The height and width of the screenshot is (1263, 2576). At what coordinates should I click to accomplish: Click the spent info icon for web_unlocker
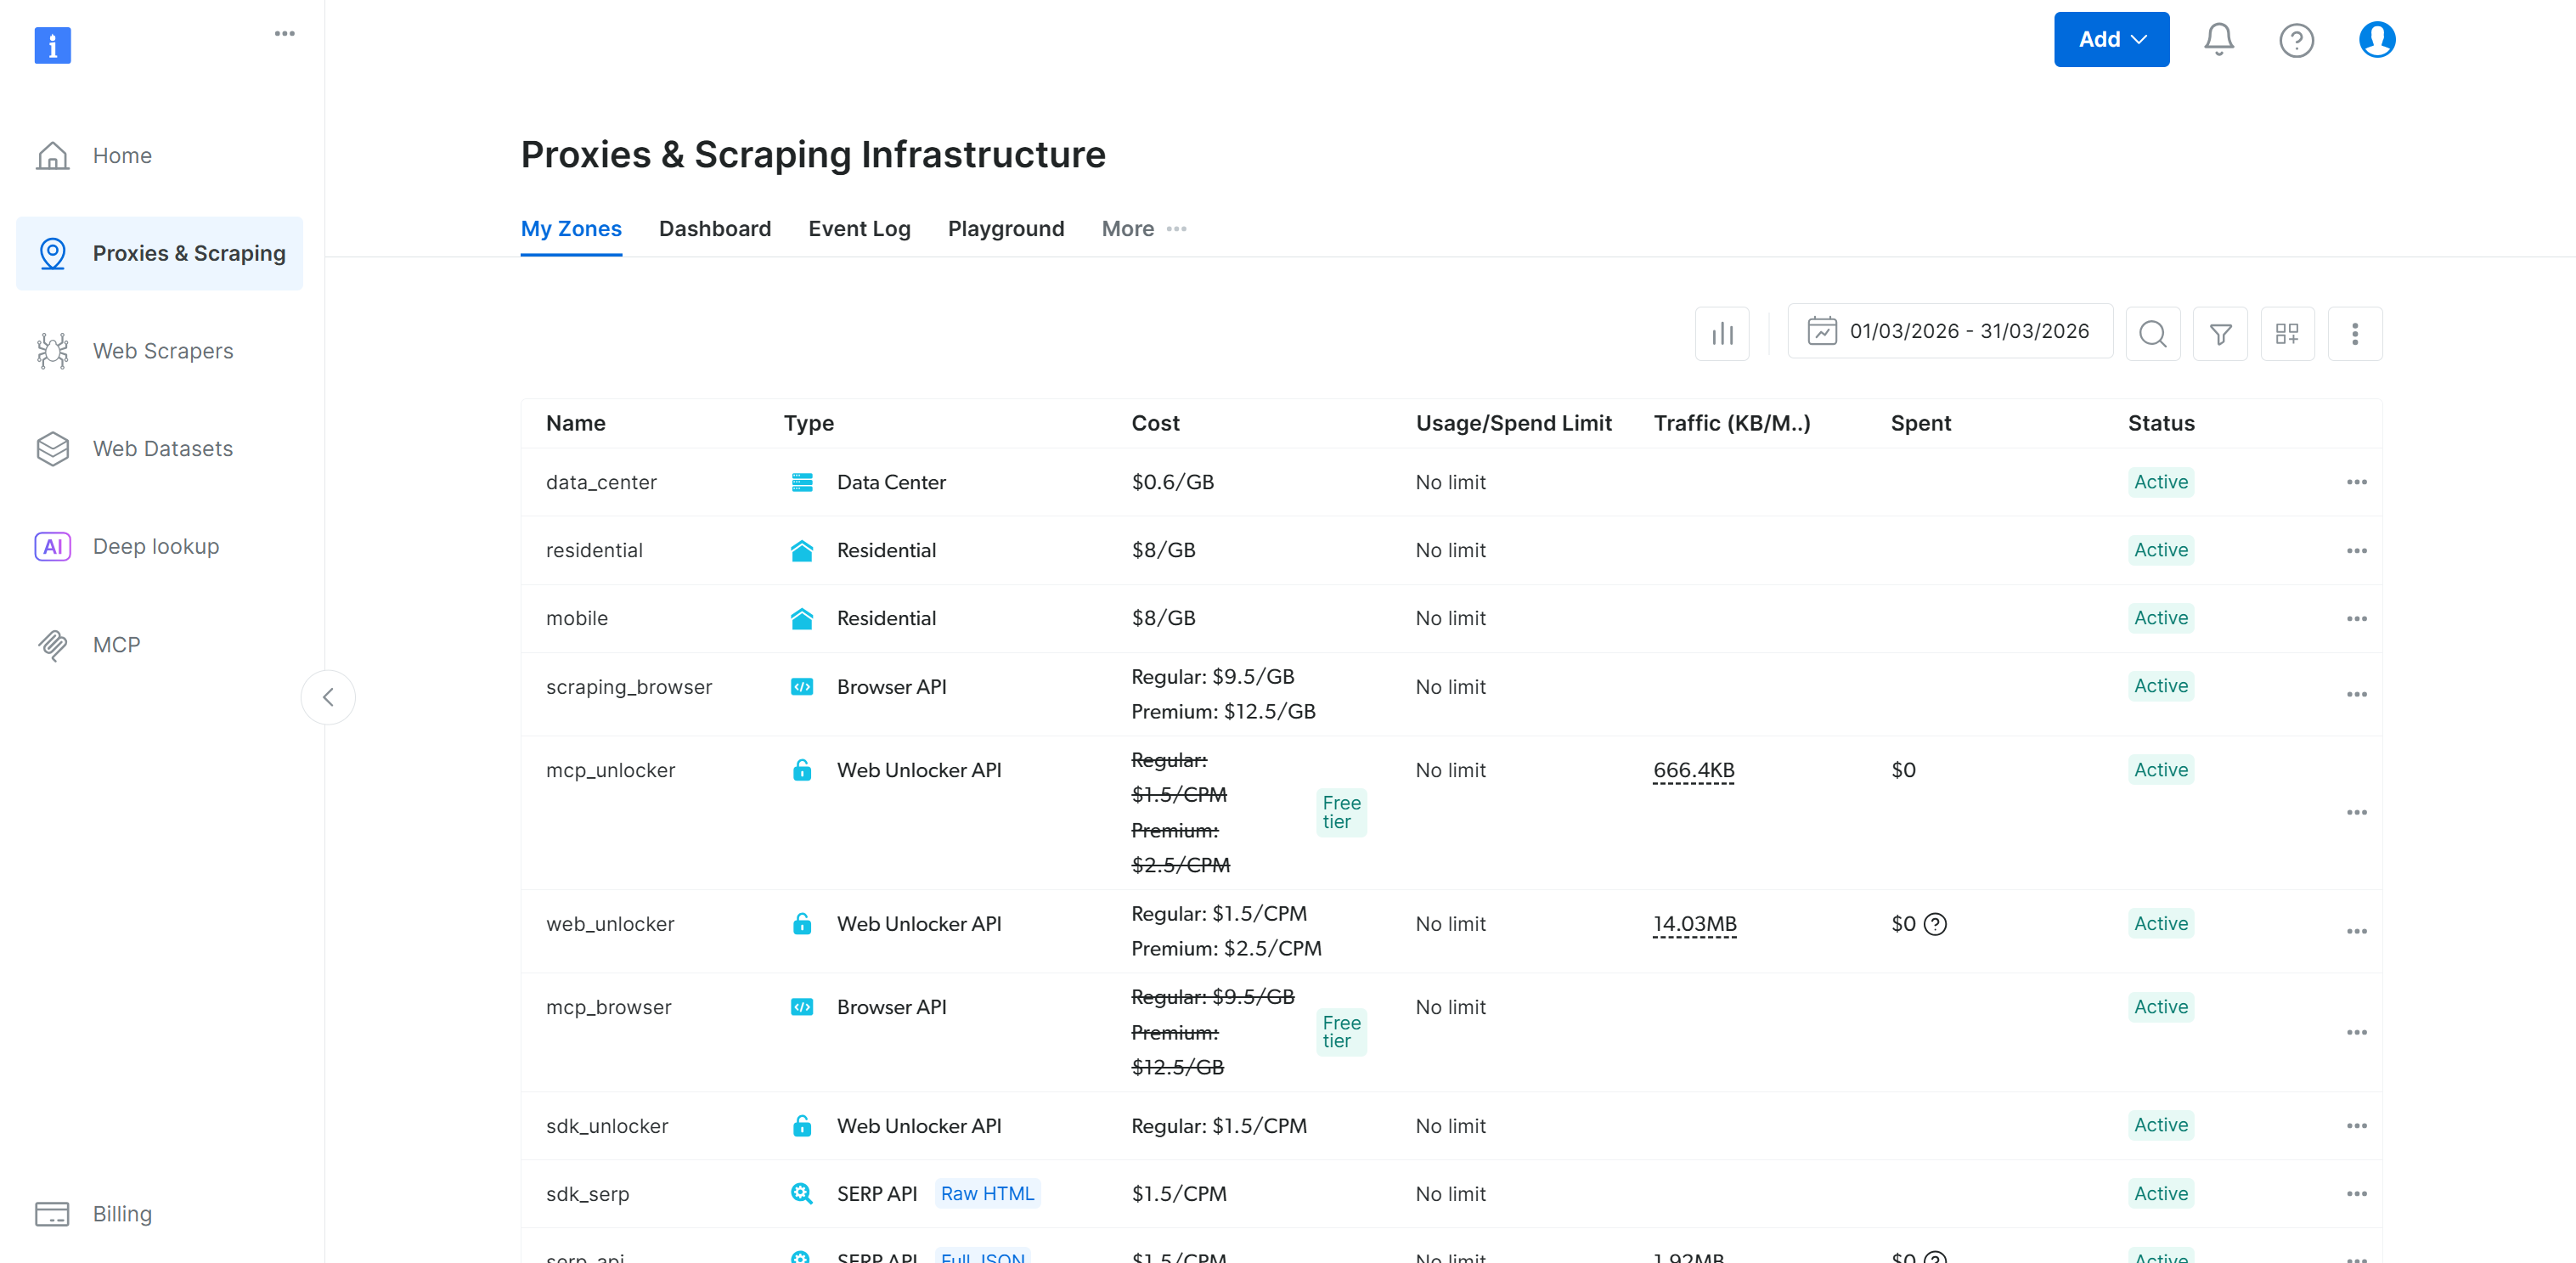pyautogui.click(x=1935, y=924)
